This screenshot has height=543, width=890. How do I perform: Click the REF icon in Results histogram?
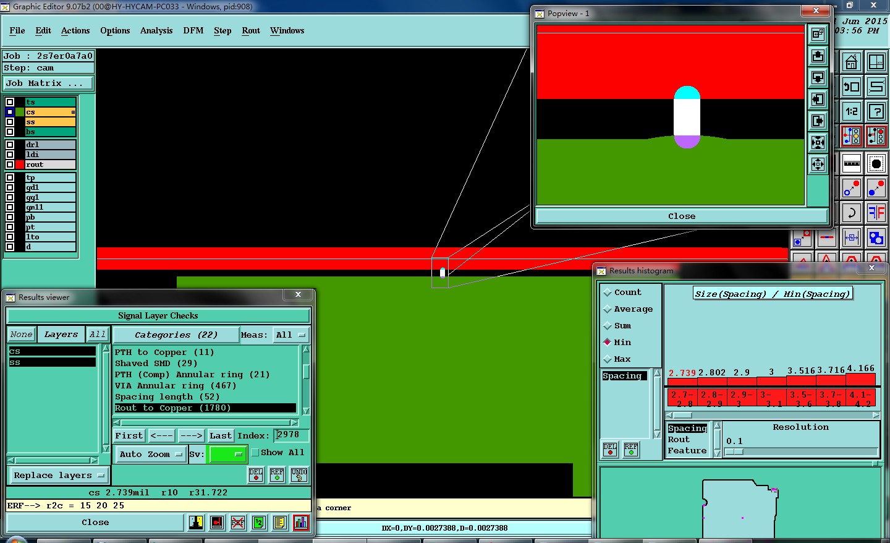click(631, 450)
